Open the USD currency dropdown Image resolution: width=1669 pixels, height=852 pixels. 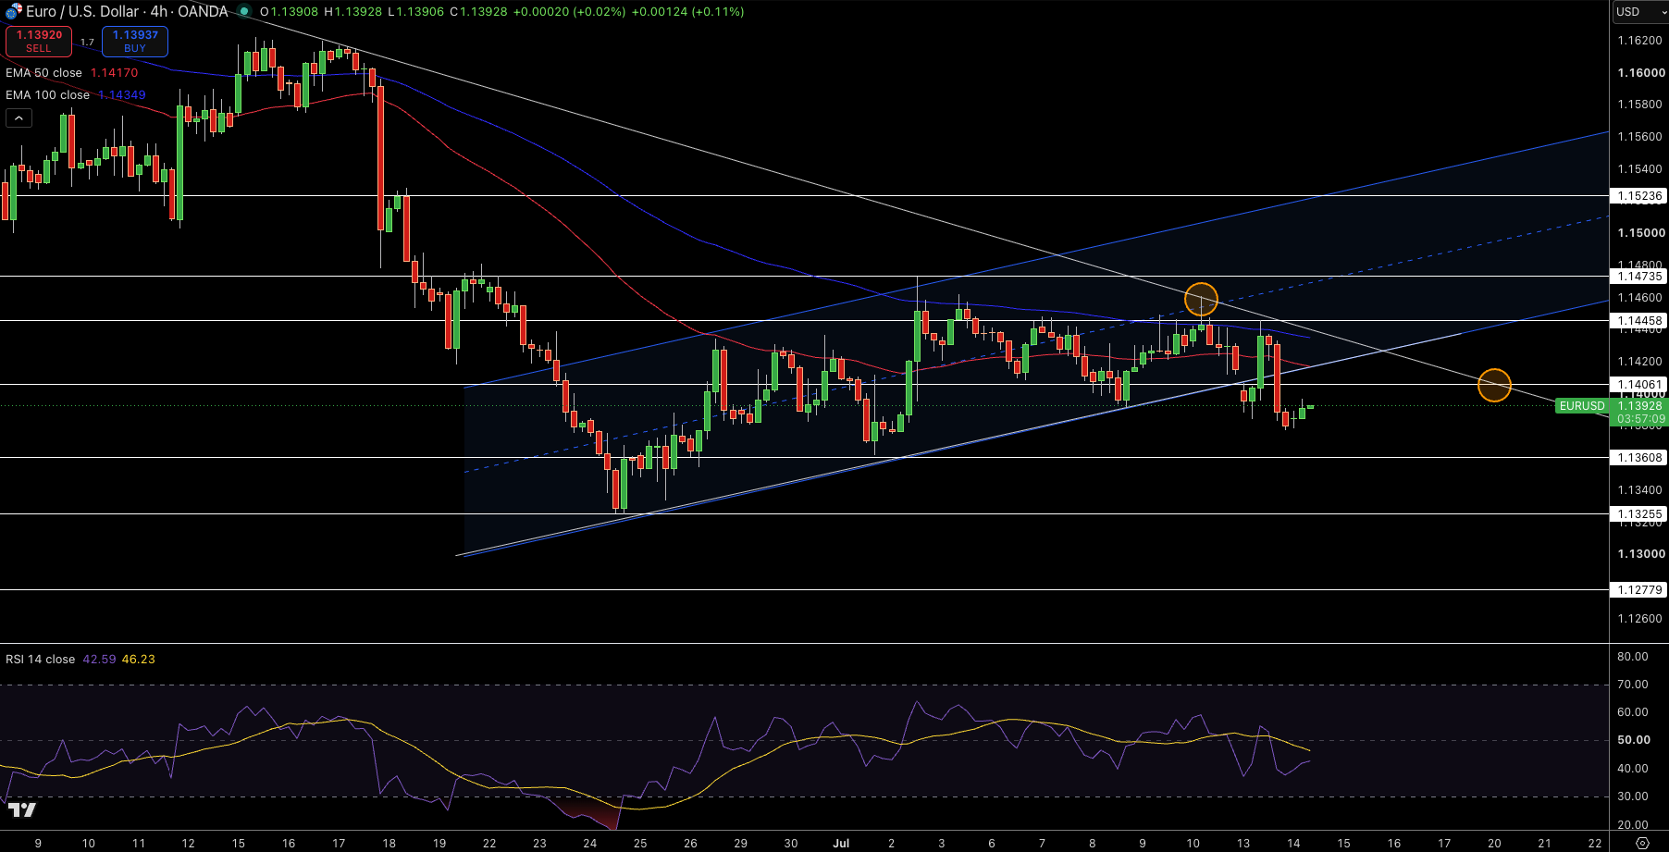coord(1639,12)
